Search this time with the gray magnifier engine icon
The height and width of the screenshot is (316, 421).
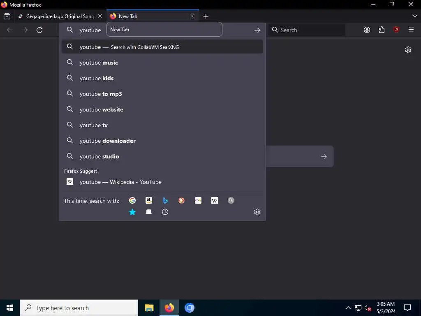pos(231,200)
